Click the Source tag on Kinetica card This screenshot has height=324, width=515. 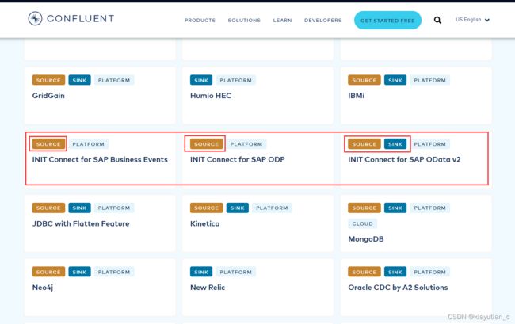point(206,208)
